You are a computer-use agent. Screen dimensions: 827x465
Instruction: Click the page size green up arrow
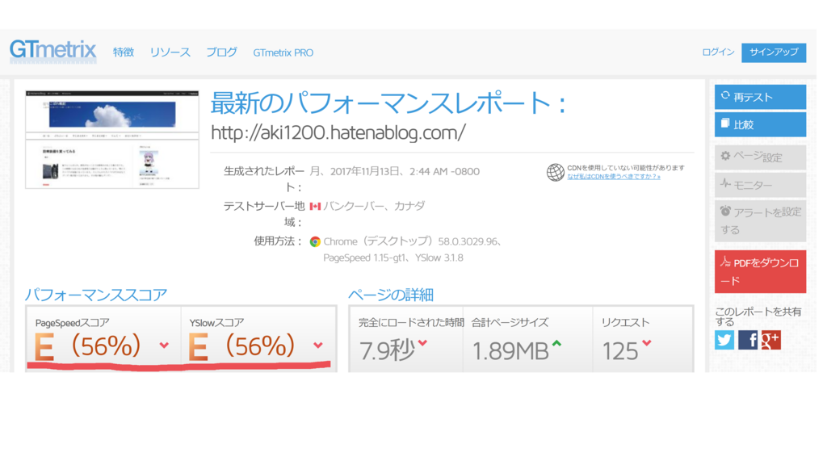[556, 343]
